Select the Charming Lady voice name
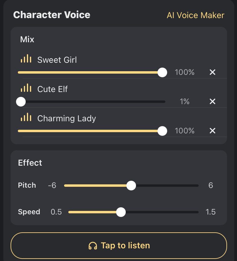This screenshot has width=237, height=261. tap(67, 118)
